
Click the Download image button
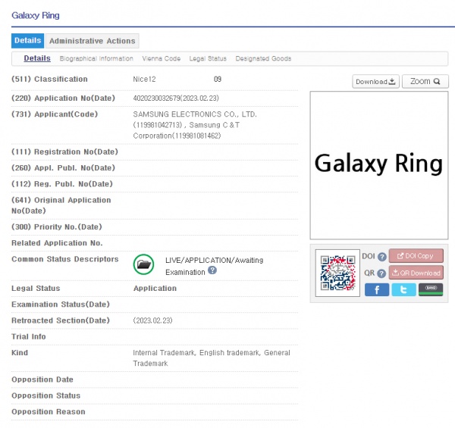pos(376,81)
